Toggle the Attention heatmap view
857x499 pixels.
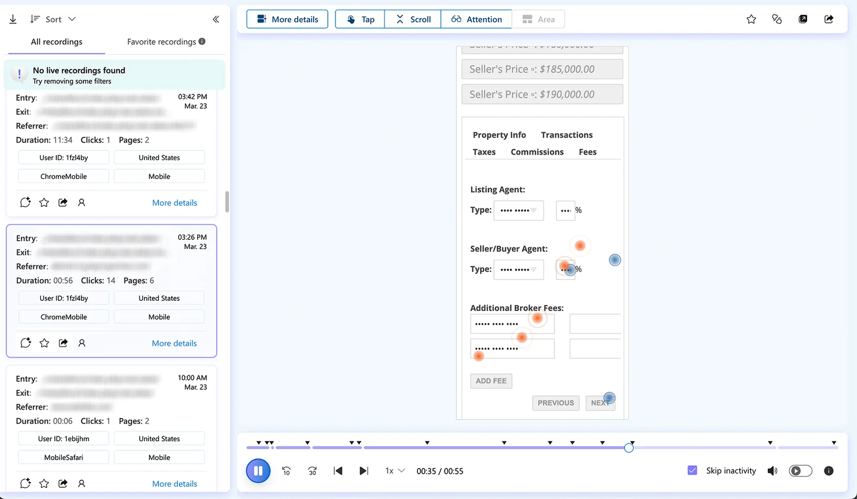pyautogui.click(x=476, y=19)
